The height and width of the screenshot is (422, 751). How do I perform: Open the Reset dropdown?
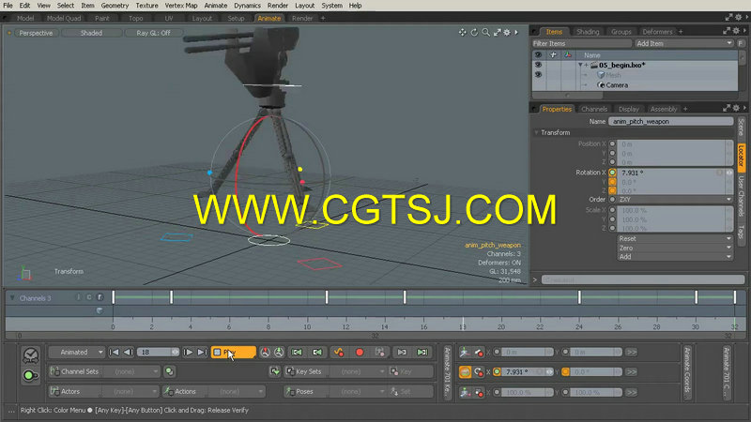click(675, 239)
